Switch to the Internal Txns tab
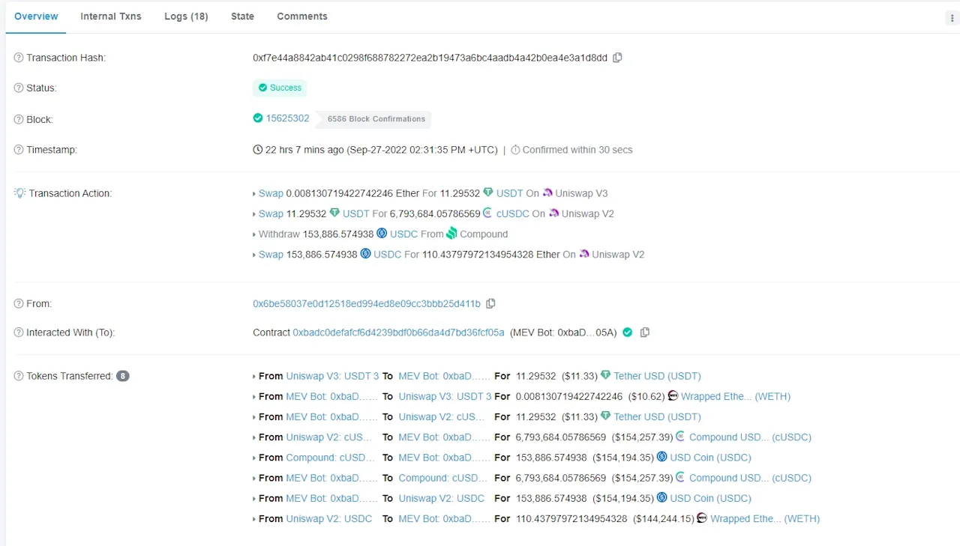This screenshot has width=960, height=546. [111, 16]
